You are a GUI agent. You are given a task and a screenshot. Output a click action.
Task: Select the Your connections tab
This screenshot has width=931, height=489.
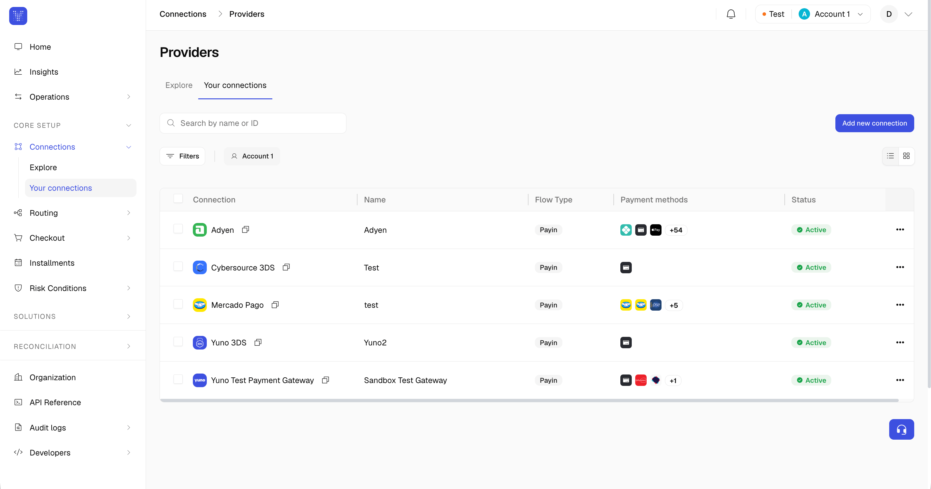235,85
